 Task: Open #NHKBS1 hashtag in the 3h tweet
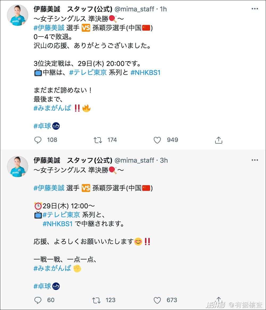pyautogui.click(x=57, y=224)
